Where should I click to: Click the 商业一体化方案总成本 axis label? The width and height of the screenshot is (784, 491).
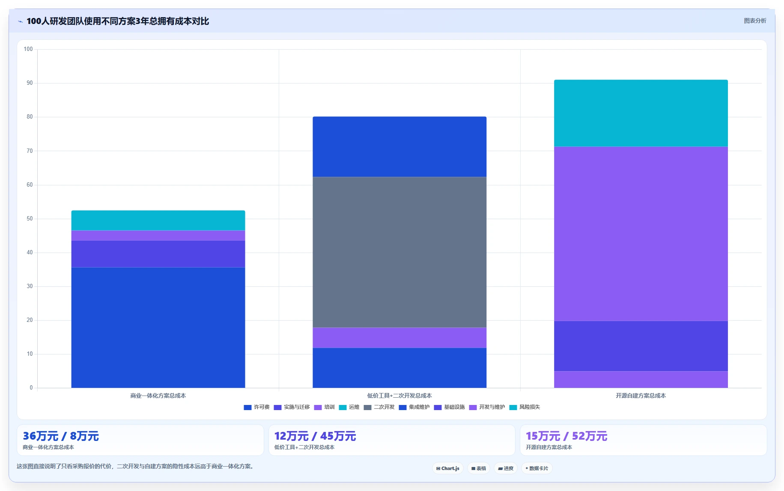point(158,396)
